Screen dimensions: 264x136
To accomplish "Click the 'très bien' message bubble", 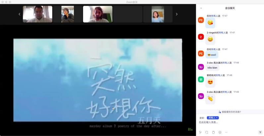I will point(212,68).
